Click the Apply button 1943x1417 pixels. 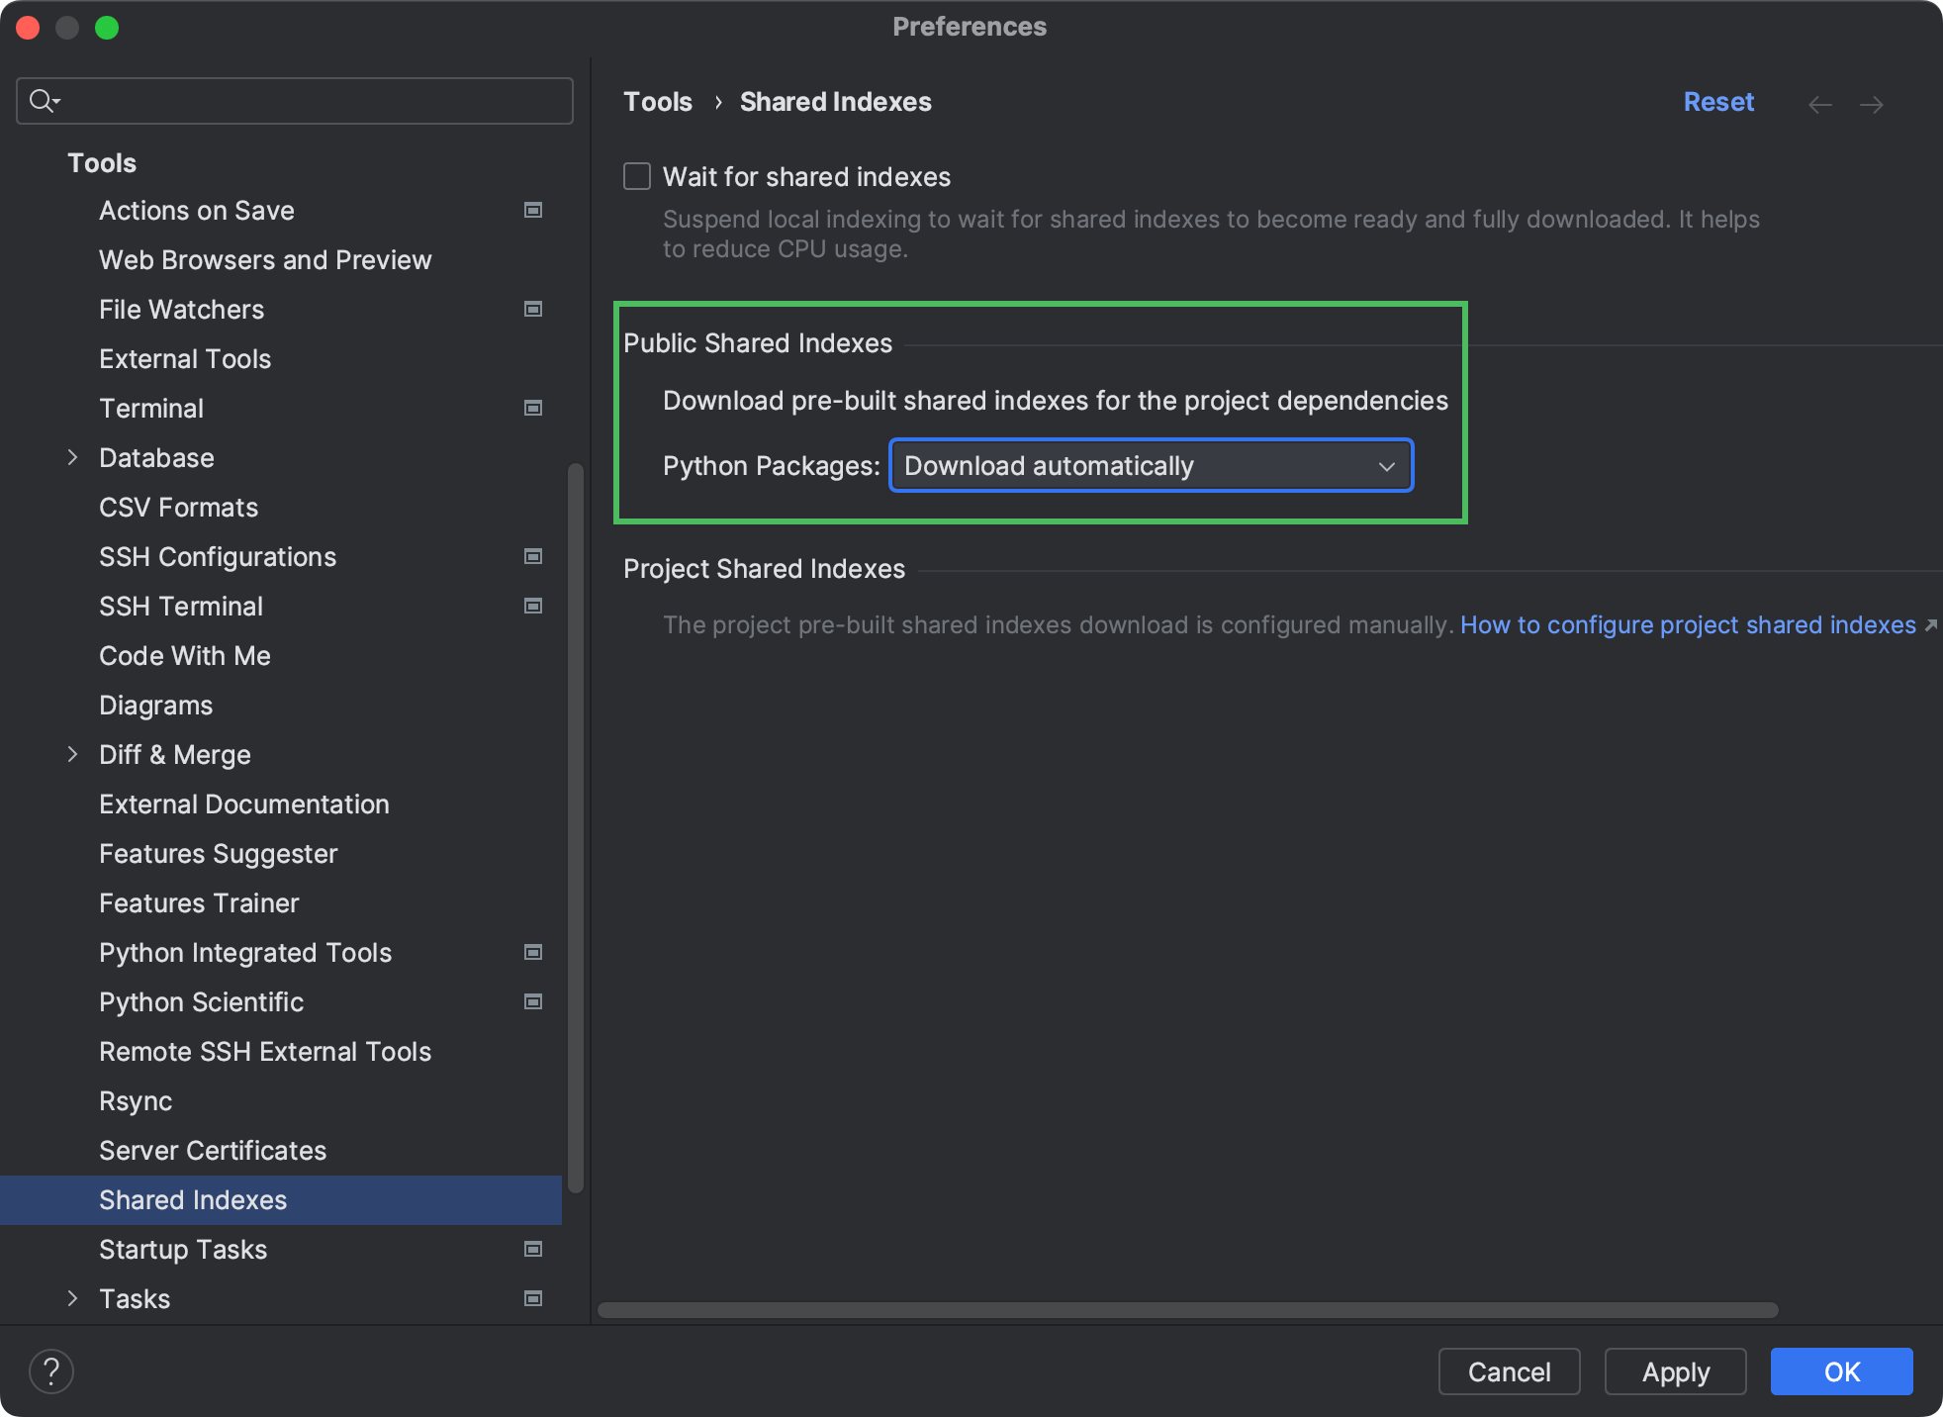click(x=1675, y=1371)
